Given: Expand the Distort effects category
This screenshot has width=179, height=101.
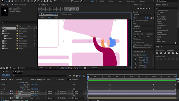Looking at the screenshot, I should (x=156, y=28).
